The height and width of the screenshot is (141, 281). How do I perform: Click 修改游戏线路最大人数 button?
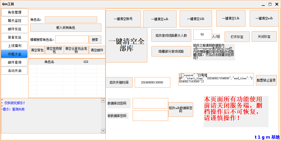tap(171, 35)
